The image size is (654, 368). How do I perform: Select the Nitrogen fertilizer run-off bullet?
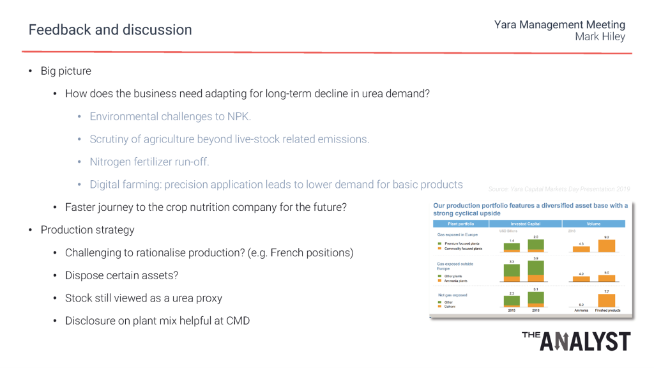coord(149,162)
